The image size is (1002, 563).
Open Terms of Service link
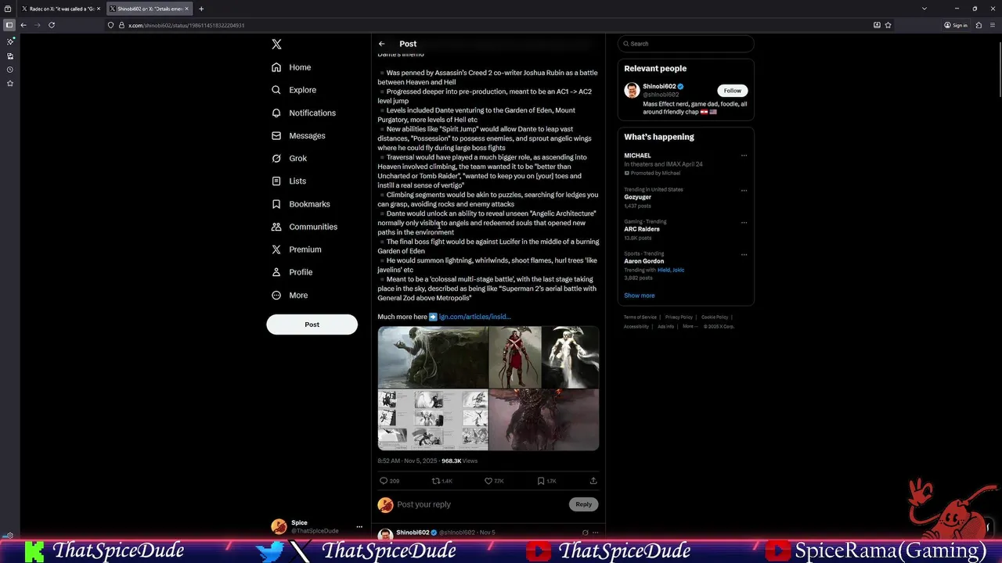640,317
